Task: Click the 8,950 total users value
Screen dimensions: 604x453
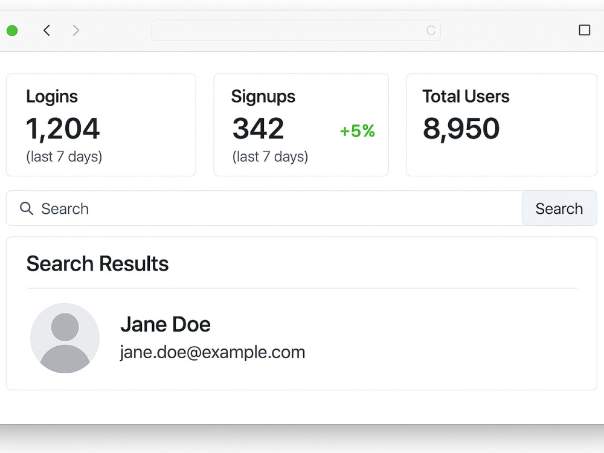Action: coord(461,129)
